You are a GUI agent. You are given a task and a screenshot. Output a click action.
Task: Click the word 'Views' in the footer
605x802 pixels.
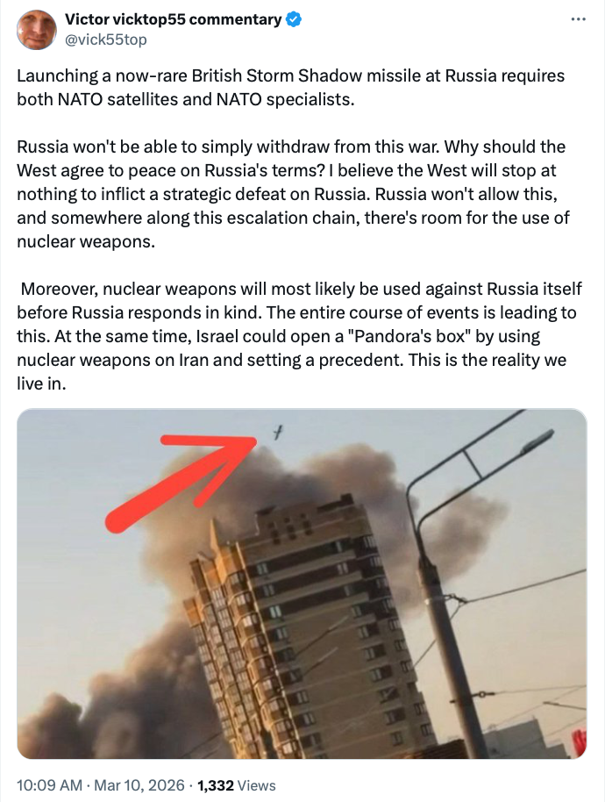pyautogui.click(x=257, y=785)
